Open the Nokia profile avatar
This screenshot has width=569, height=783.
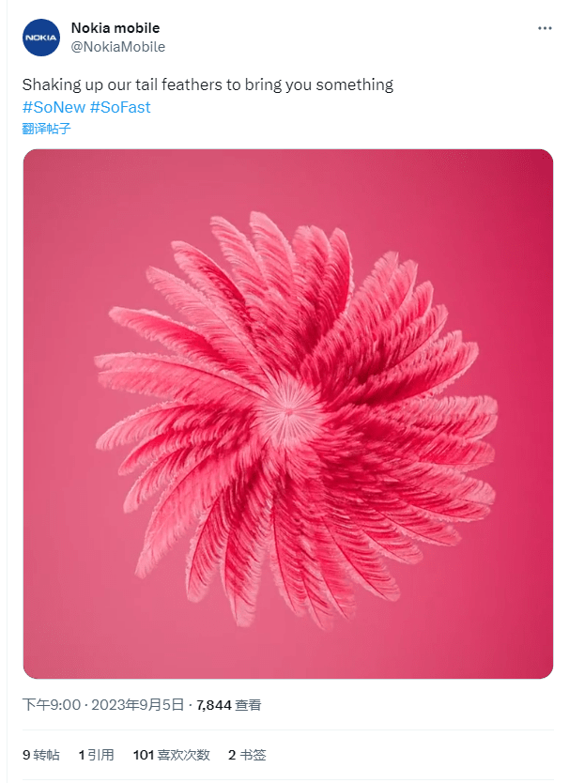(x=41, y=38)
